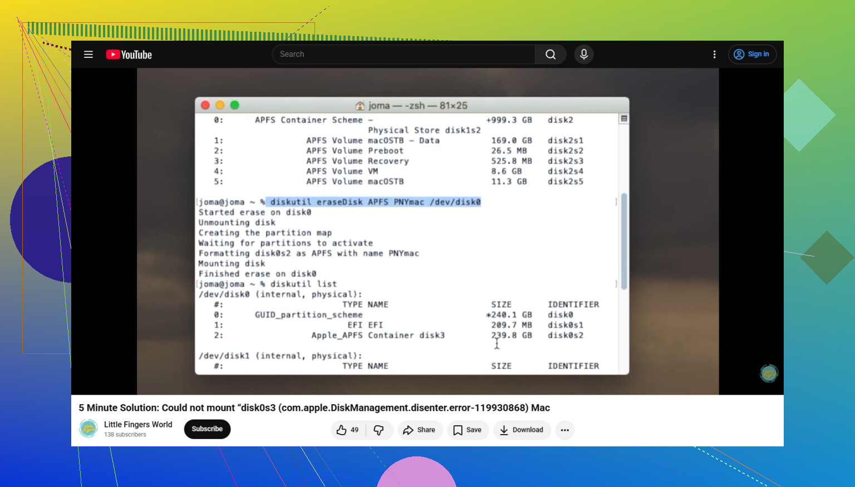This screenshot has width=855, height=487.
Task: Click the 'disk2s5' identifier
Action: [566, 182]
